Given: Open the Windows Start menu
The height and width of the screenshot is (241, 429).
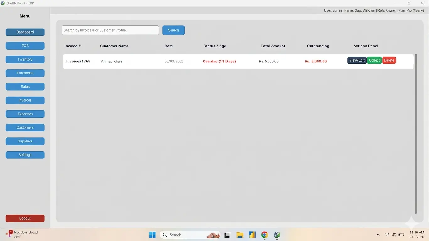Looking at the screenshot, I should tap(152, 235).
